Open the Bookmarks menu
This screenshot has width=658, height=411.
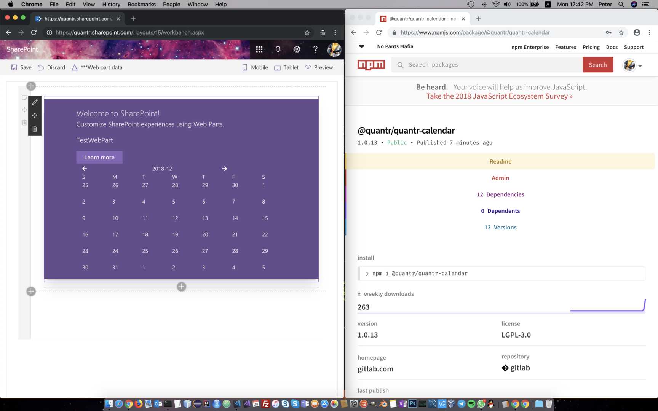click(x=141, y=4)
